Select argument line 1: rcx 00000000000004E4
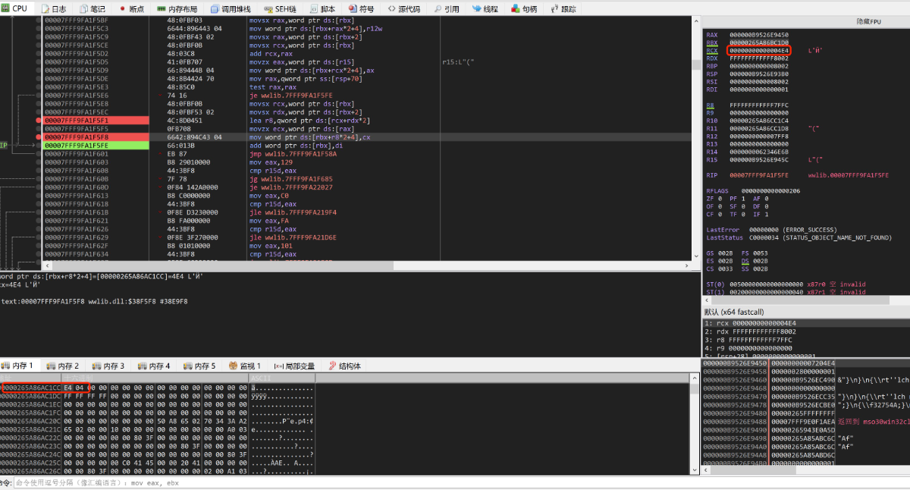 752,323
